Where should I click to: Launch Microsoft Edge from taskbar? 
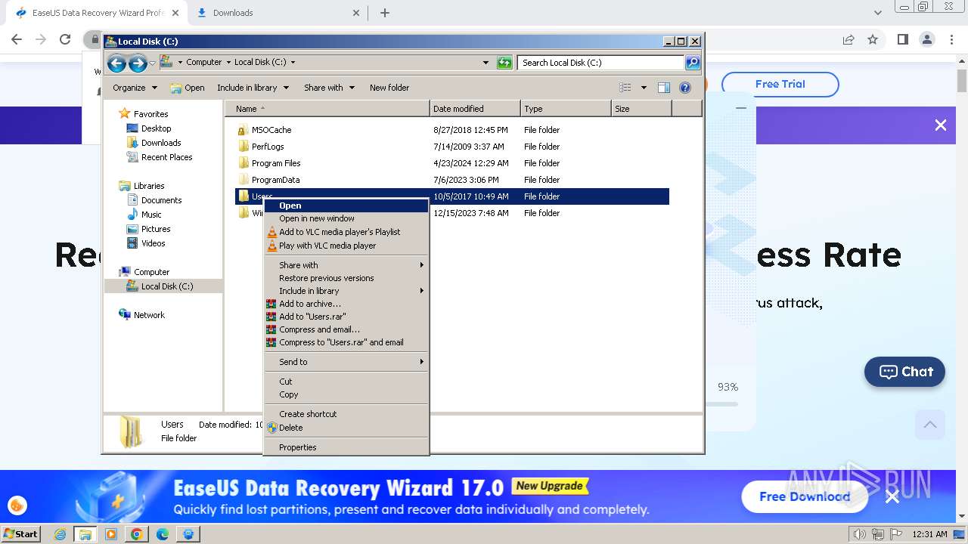[x=163, y=534]
